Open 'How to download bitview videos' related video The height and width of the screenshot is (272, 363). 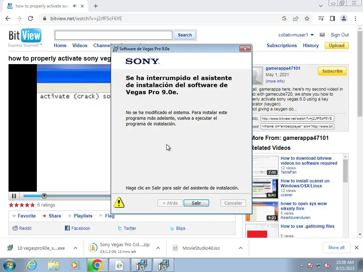point(309,161)
